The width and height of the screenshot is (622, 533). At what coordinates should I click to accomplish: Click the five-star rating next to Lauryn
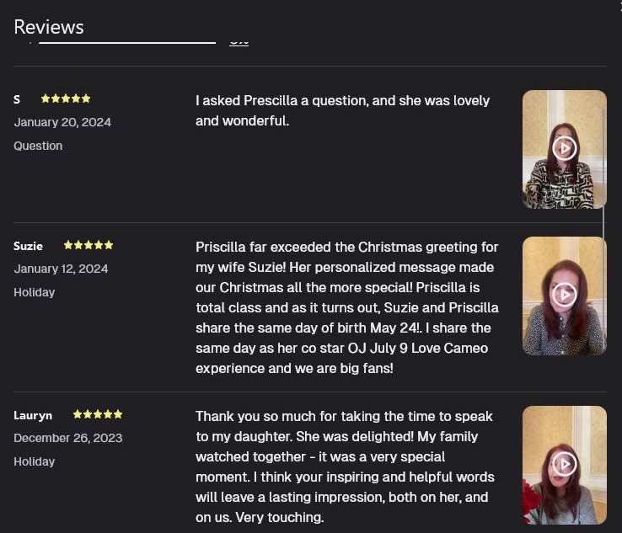click(x=98, y=414)
